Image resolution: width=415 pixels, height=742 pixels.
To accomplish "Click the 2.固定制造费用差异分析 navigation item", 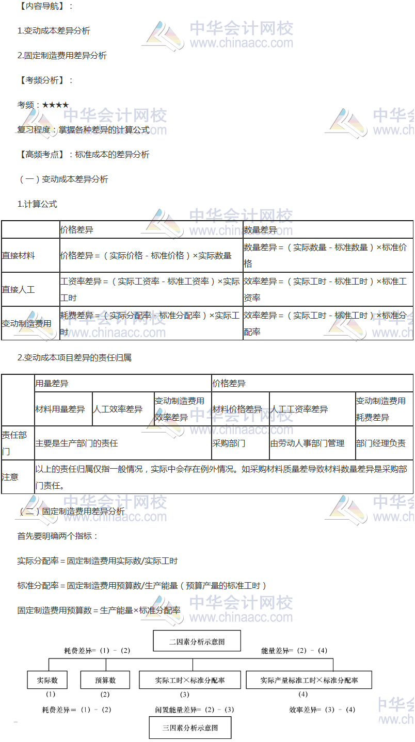I will click(62, 56).
